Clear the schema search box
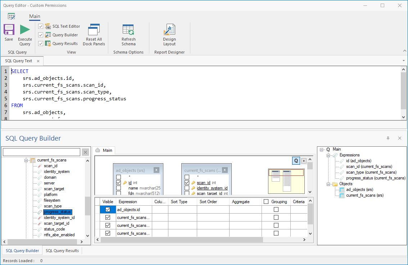This screenshot has width=408, height=265. click(86, 152)
